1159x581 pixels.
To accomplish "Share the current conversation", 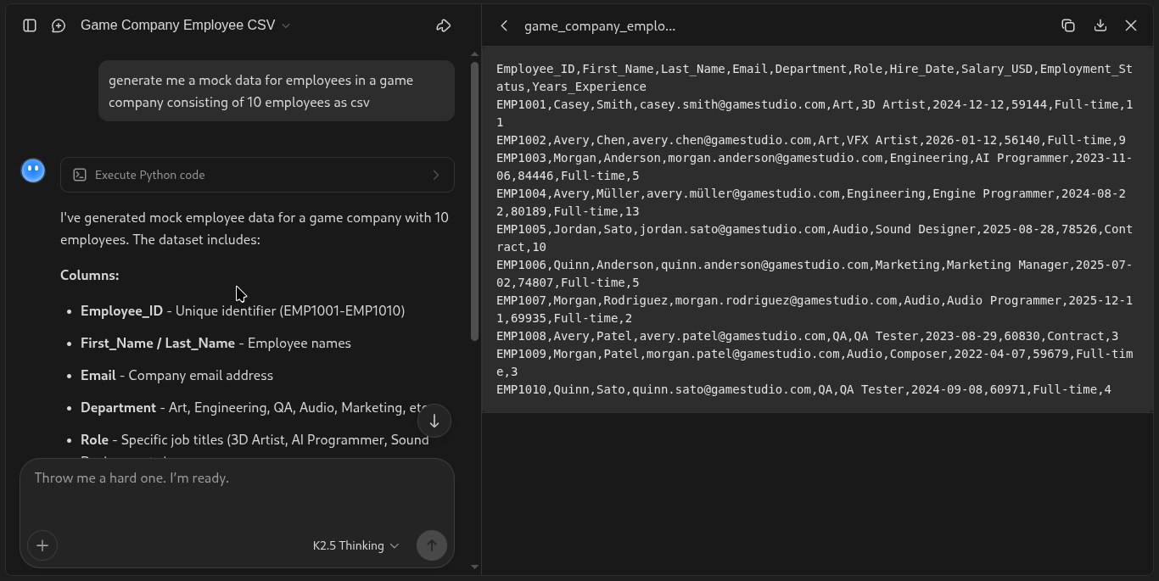I will pos(443,25).
